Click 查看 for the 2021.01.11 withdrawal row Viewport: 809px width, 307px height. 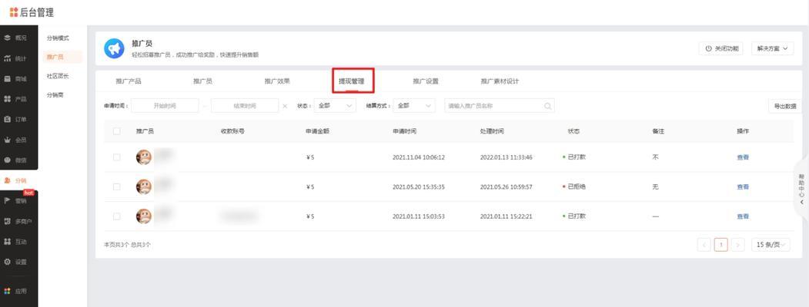coord(743,216)
